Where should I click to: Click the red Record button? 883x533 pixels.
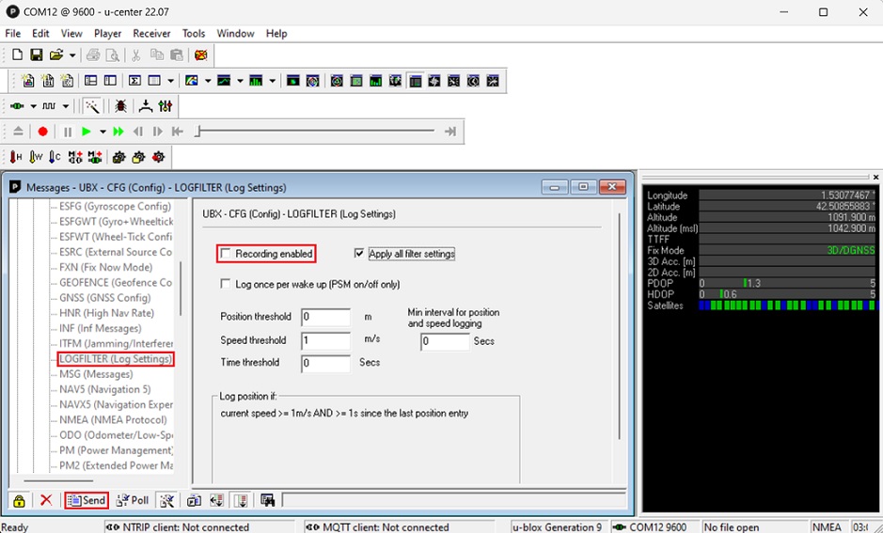(42, 132)
